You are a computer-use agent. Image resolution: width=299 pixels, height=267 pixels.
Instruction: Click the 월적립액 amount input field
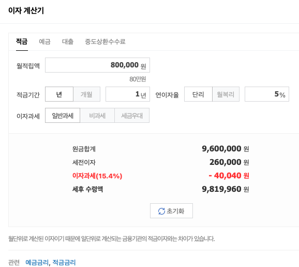tap(97, 65)
